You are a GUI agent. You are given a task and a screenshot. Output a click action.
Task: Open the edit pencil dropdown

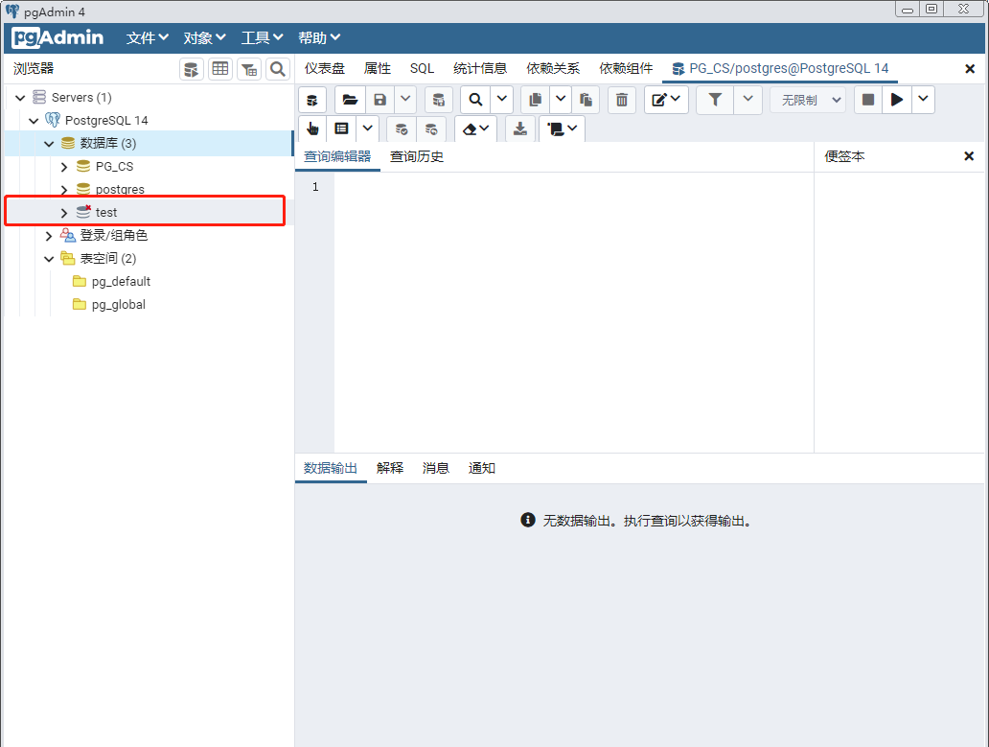[666, 100]
